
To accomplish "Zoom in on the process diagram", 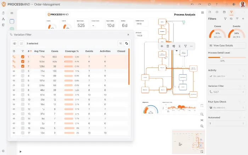I will click(202, 114).
